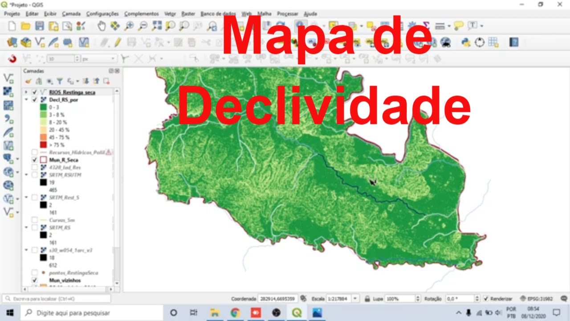Click the Coordenada input field
Screen dimensions: 570x321
click(278, 299)
